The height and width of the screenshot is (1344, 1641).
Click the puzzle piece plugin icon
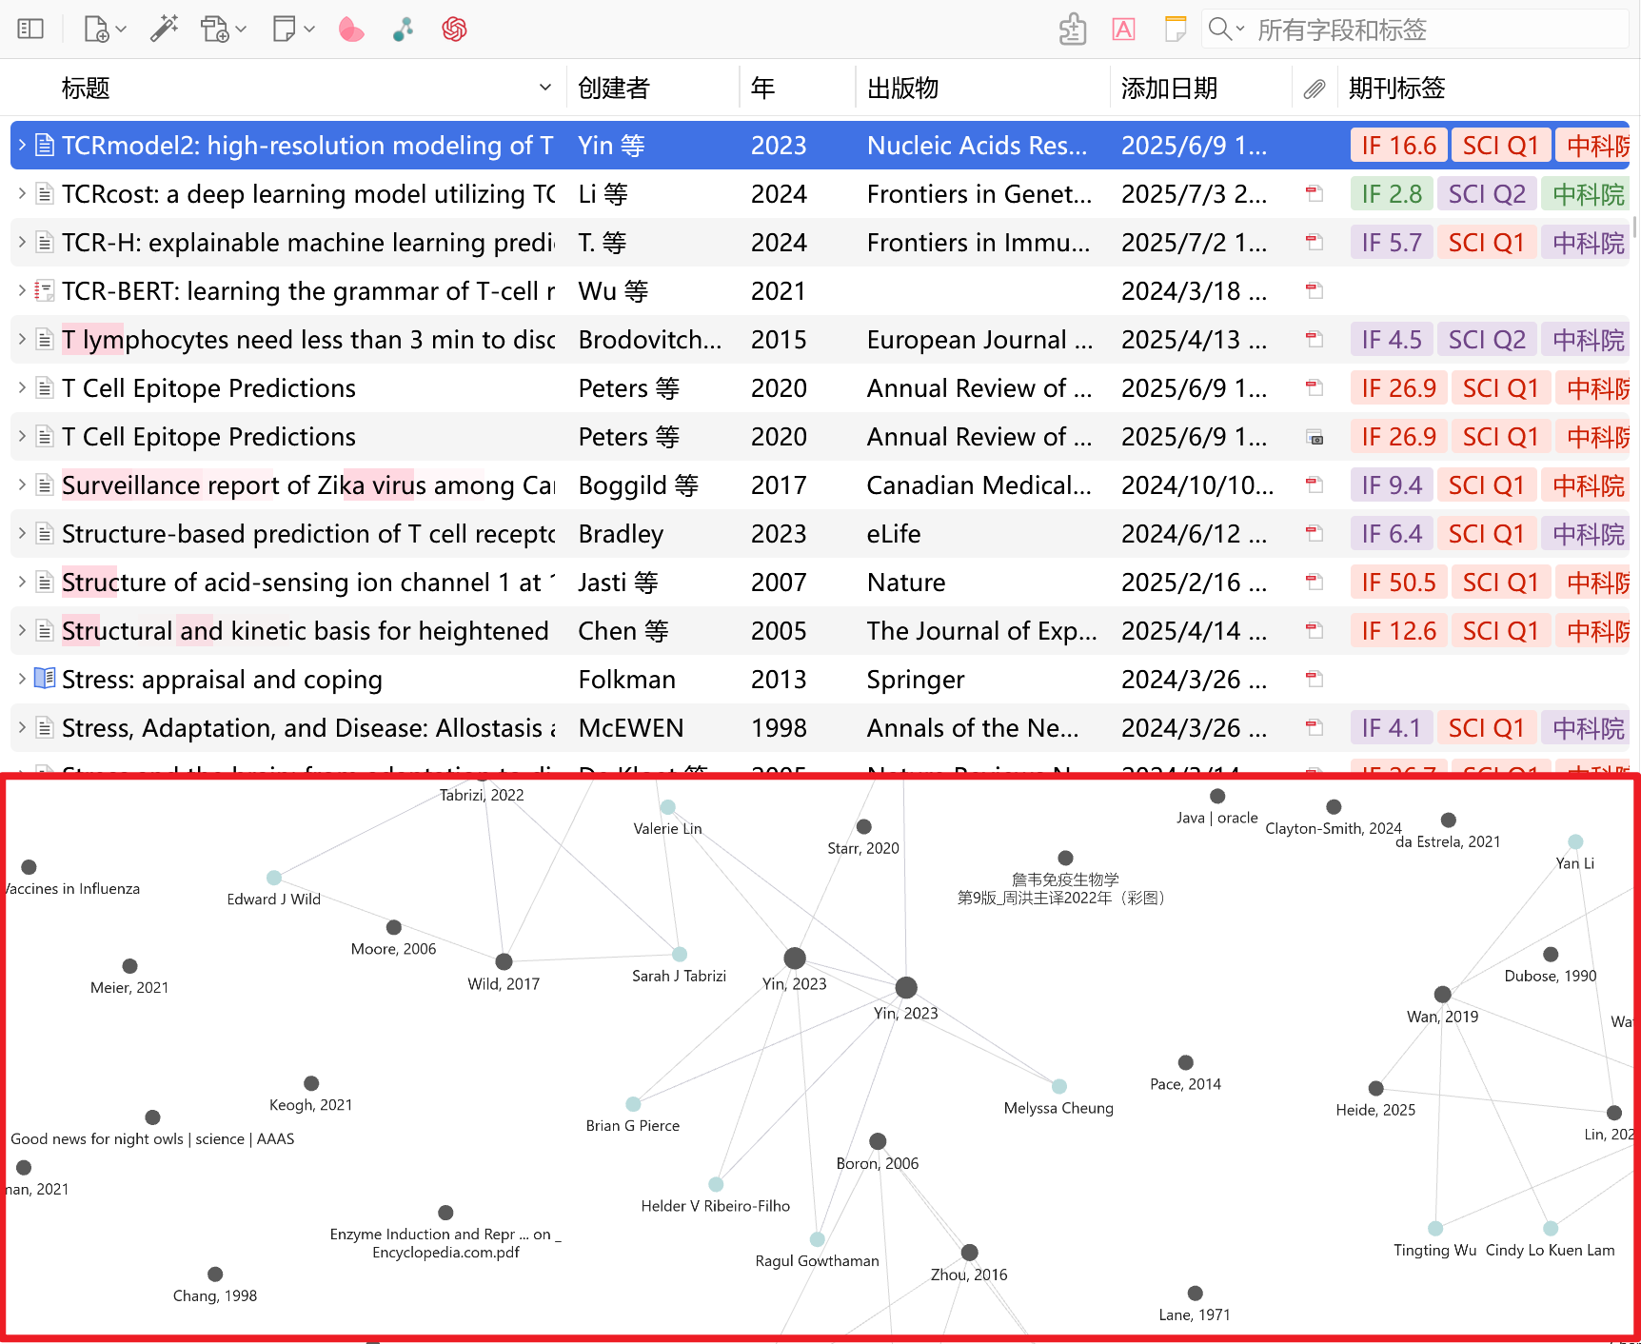pos(1073,30)
